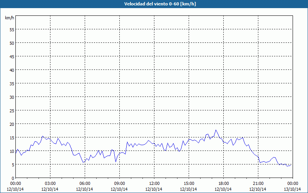Screen dimensions: 308x193
Task: Click the 03:00 time label
Action: click(x=50, y=184)
